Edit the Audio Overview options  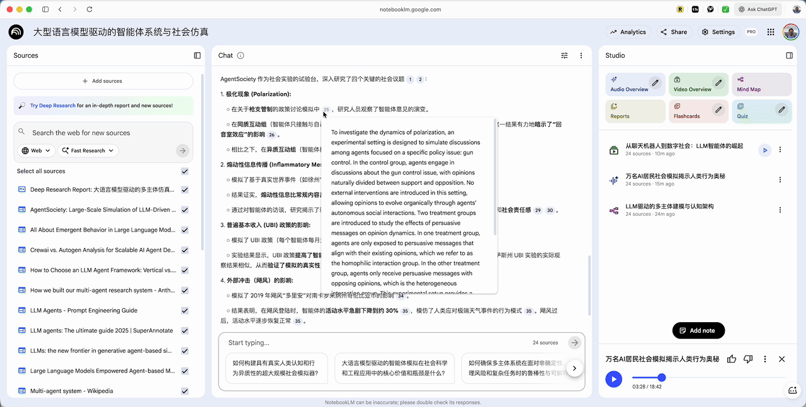[655, 83]
